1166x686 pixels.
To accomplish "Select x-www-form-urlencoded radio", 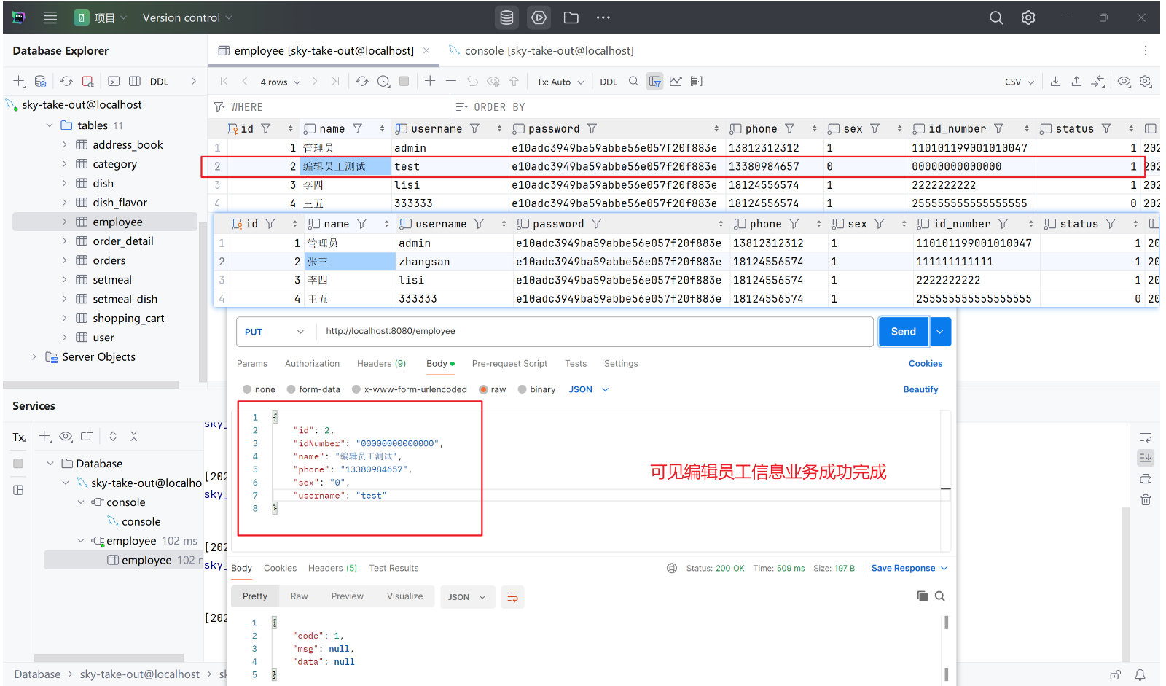I will 356,389.
